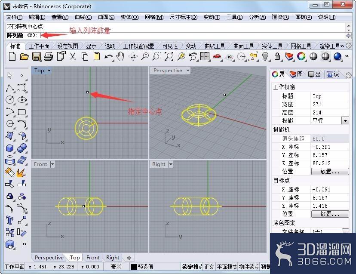The width and height of the screenshot is (356, 274).
Task: Select the Polyline tool in the sidebar
Action: 10,88
